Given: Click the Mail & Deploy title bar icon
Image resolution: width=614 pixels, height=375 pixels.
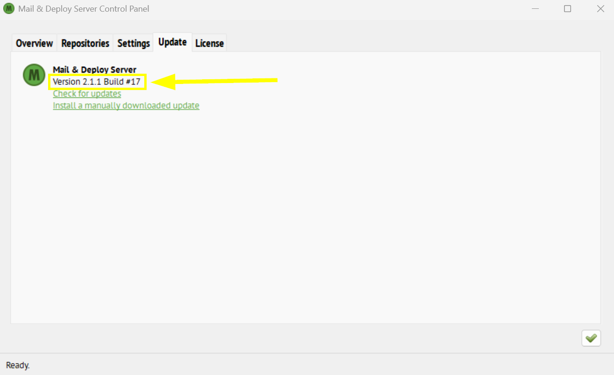Looking at the screenshot, I should [9, 9].
